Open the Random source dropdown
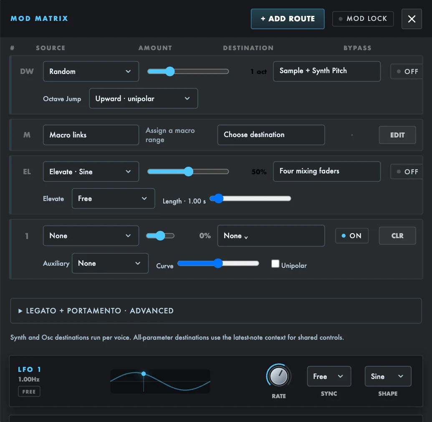 [91, 71]
